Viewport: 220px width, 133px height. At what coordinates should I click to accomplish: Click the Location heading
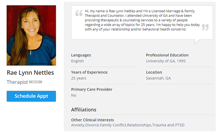pyautogui.click(x=154, y=72)
